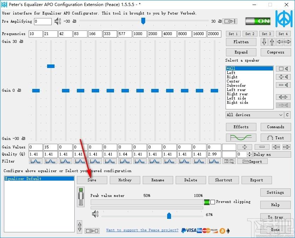Image resolution: width=295 pixels, height=238 pixels.
Task: Click the filter type icon under 10 Hz
Action: [x=35, y=161]
